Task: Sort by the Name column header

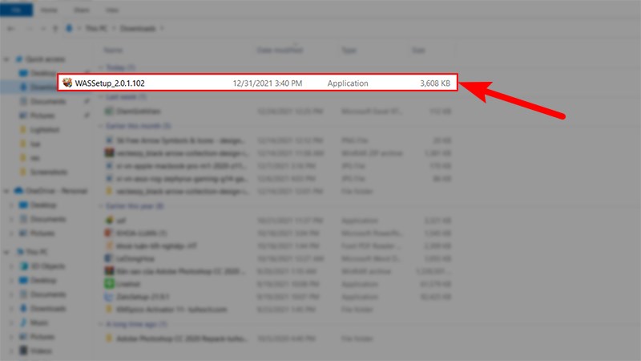Action: click(x=113, y=50)
